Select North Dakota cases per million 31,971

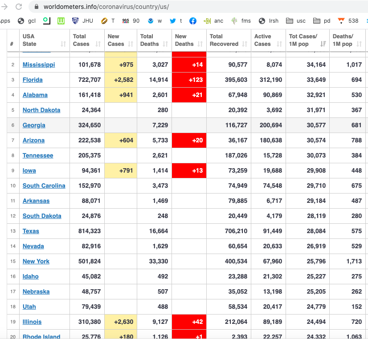point(316,110)
